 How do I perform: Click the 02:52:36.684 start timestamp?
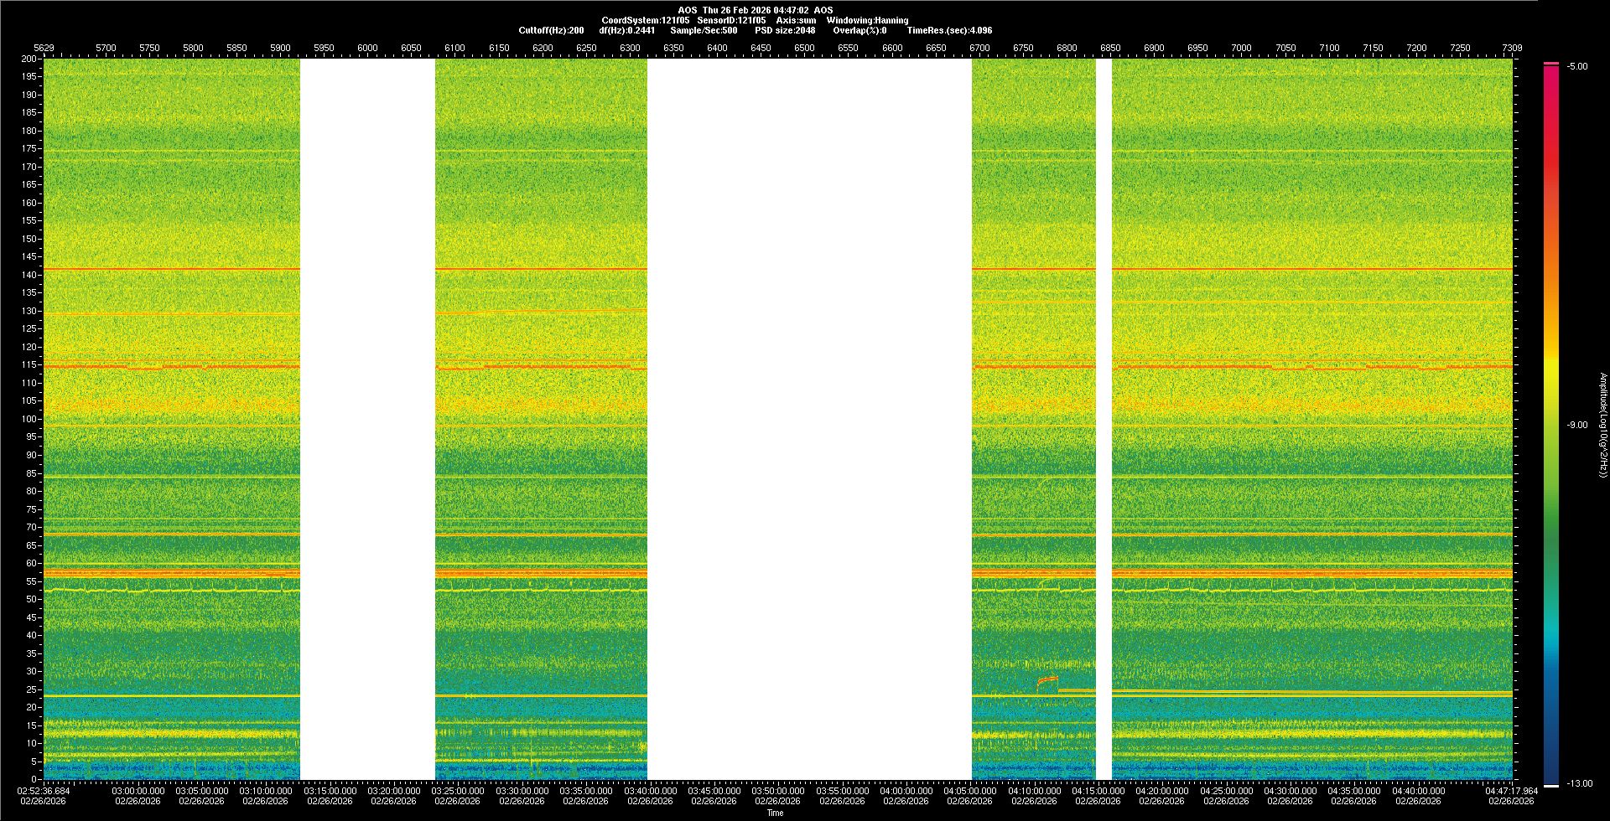tap(45, 791)
